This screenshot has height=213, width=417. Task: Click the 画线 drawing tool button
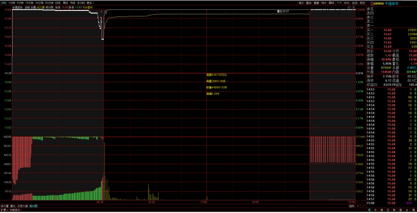point(331,3)
